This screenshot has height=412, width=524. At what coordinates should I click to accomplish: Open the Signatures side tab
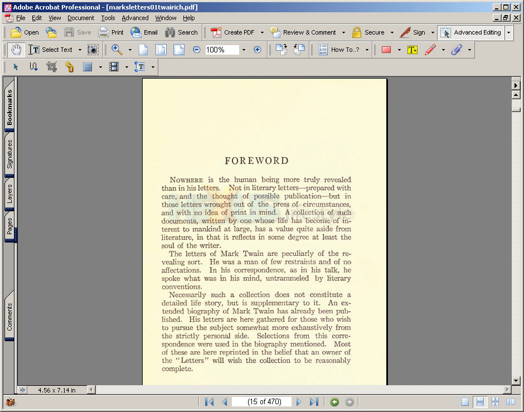click(x=9, y=154)
